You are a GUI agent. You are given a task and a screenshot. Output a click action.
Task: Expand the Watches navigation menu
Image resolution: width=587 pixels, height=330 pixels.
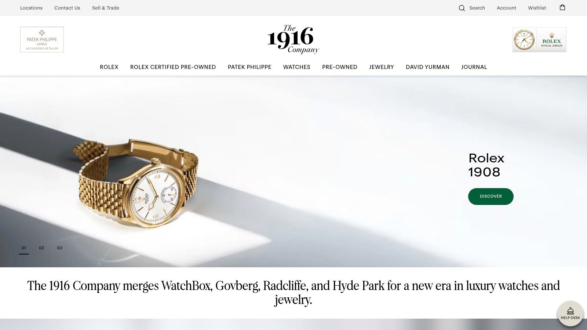[x=297, y=67]
